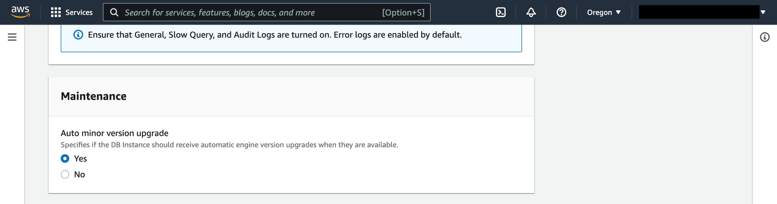777x204 pixels.
Task: Select No for auto minor version upgrade
Action: point(65,174)
